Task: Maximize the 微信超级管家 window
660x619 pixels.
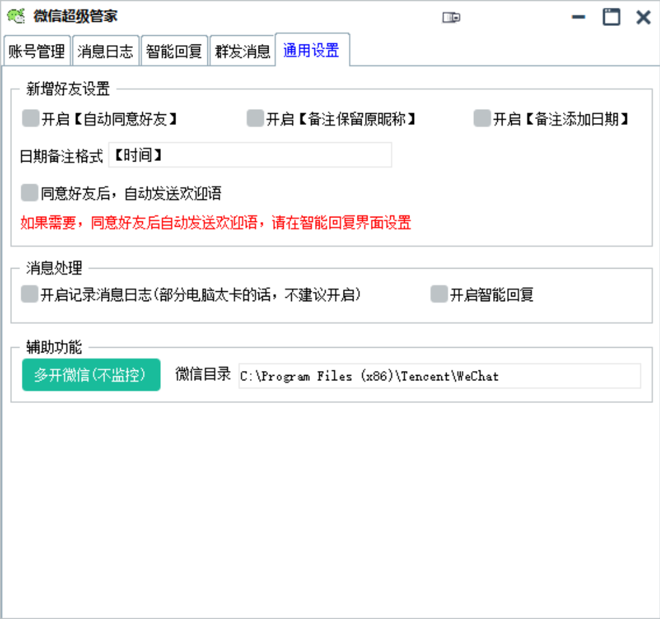Action: [611, 17]
